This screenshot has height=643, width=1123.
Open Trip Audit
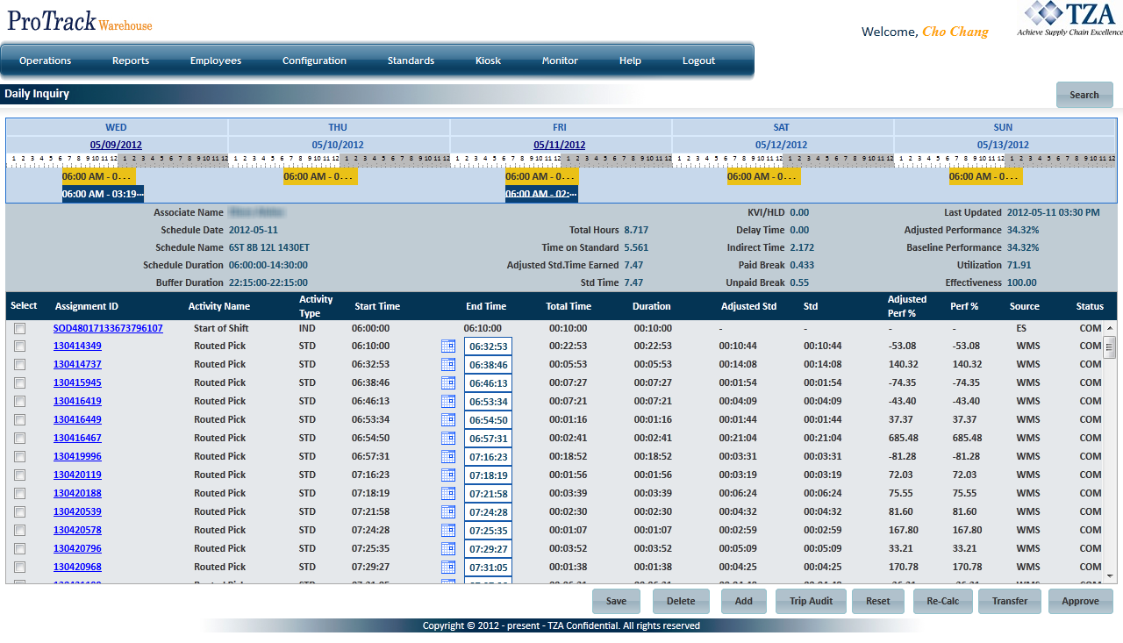(x=811, y=601)
